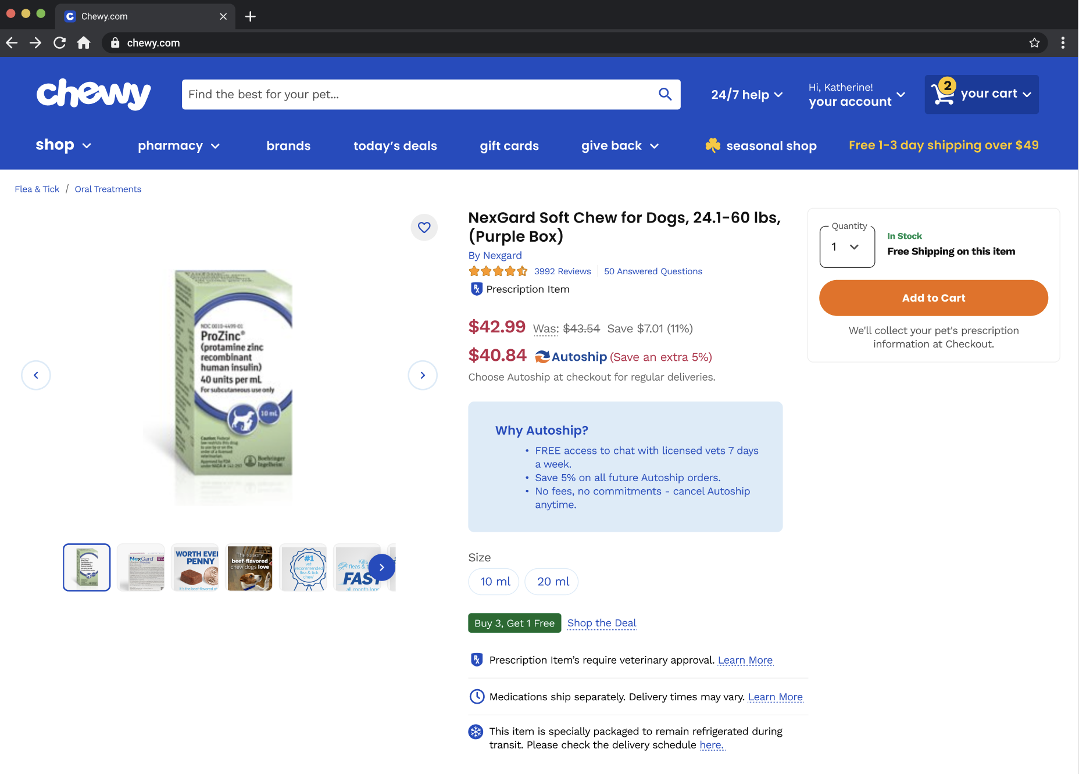The width and height of the screenshot is (1079, 774).
Task: Add product to favorites with heart icon
Action: coord(424,227)
